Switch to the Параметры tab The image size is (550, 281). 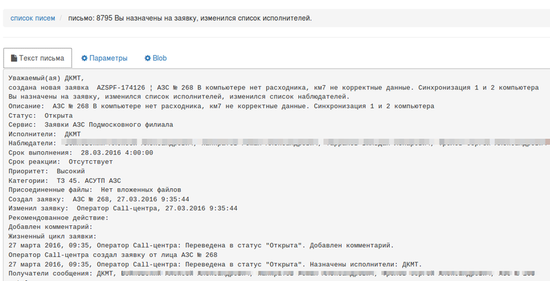[x=104, y=58]
